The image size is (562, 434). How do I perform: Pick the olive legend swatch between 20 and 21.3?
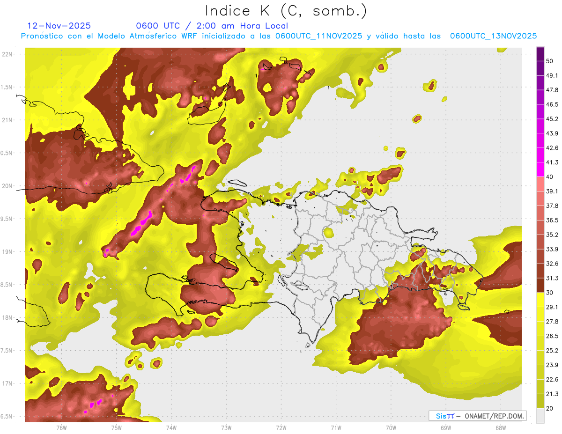(540, 401)
